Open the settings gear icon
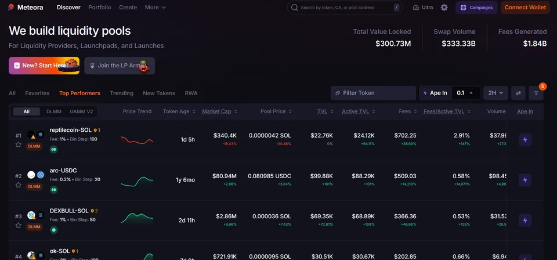 click(x=444, y=8)
